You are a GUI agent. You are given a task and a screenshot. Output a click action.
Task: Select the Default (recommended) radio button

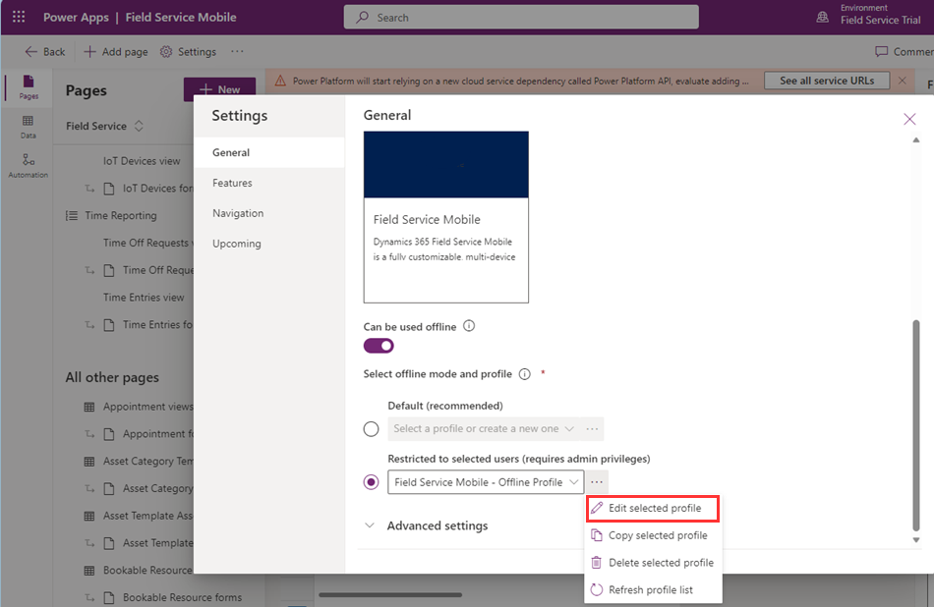pyautogui.click(x=371, y=428)
